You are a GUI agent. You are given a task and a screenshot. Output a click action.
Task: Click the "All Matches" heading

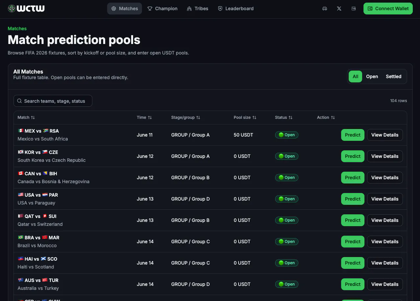click(28, 72)
